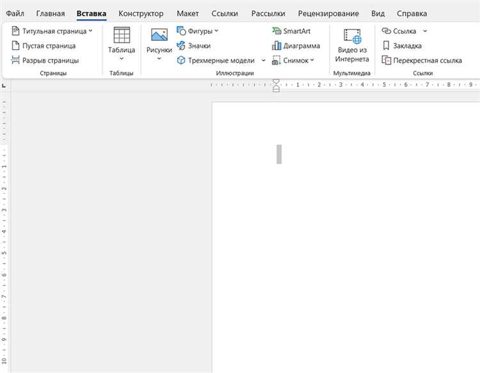480x373 pixels.
Task: Switch to the Рецензирование tab
Action: point(328,13)
